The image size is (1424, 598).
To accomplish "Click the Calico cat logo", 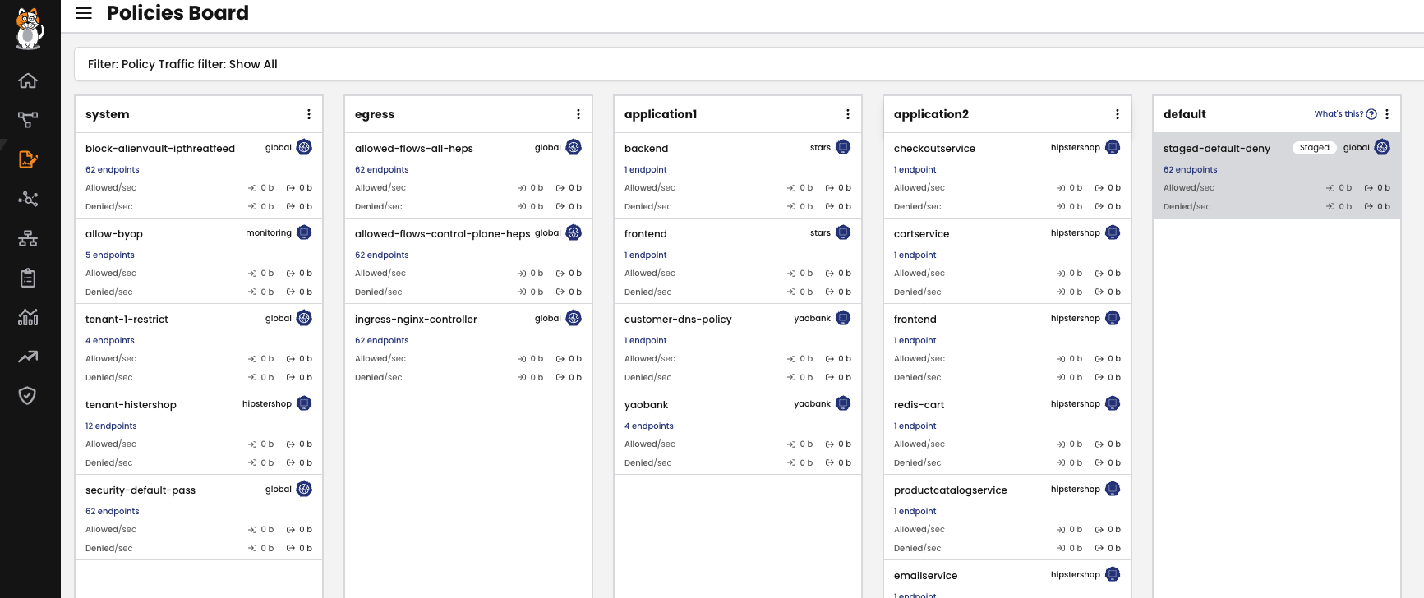I will [29, 29].
